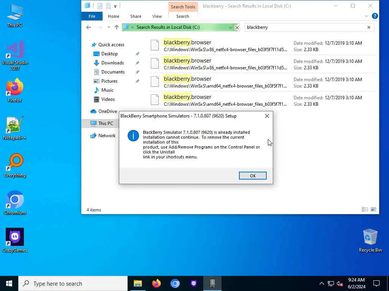Open Firefox from the taskbar

[x=156, y=283]
